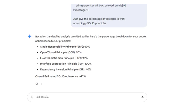Screen dimensions: 174x104
Task: Open the three-dot more options menu
Action: 42,84
